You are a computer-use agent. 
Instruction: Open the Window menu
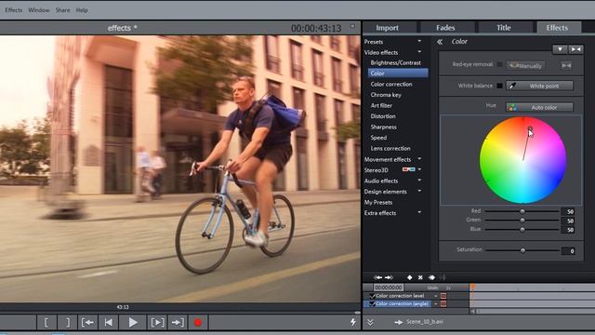[39, 10]
